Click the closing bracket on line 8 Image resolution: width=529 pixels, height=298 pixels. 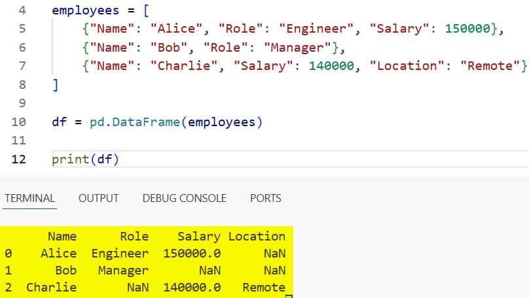pos(56,85)
